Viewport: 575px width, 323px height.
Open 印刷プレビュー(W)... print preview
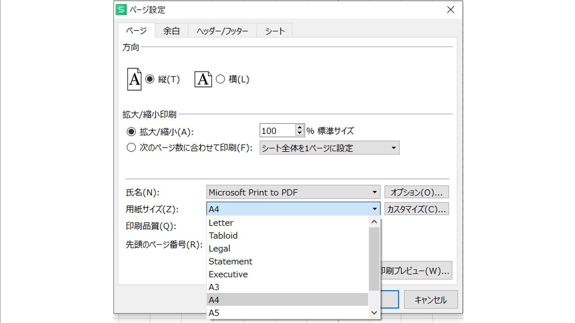pyautogui.click(x=416, y=270)
